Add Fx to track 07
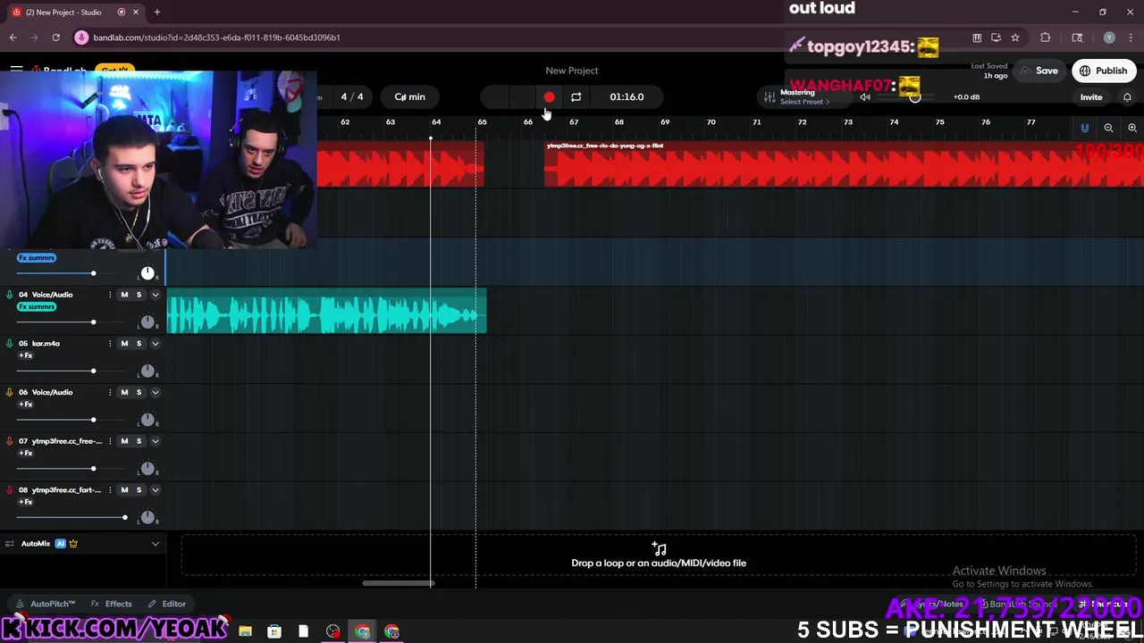Viewport: 1144px width, 643px height. pos(26,453)
